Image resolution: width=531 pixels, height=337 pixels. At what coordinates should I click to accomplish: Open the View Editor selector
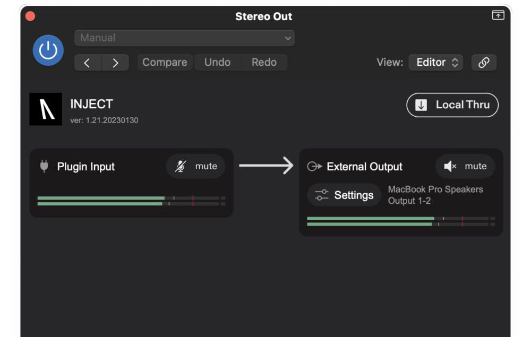435,62
